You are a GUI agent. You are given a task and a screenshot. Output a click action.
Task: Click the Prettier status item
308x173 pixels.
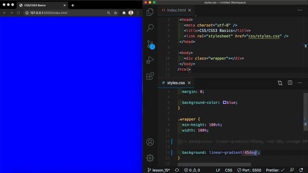[x=275, y=170]
